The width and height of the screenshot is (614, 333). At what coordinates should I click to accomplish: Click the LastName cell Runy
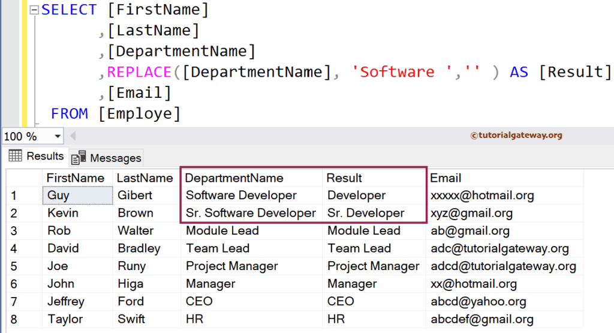[146, 266]
